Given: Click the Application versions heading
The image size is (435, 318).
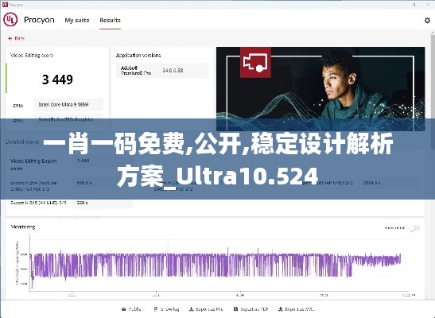Looking at the screenshot, I should coord(138,55).
